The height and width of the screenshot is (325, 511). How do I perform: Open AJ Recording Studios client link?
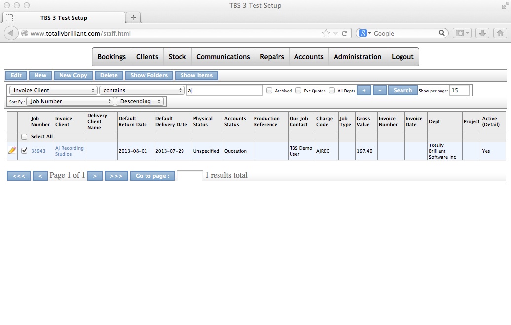pyautogui.click(x=70, y=151)
